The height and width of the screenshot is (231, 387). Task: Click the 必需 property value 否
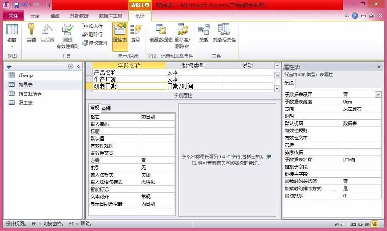click(158, 160)
